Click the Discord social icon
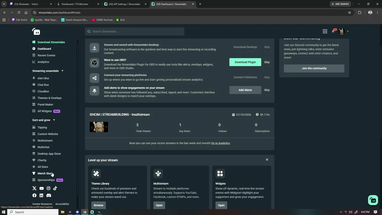 click(x=49, y=195)
